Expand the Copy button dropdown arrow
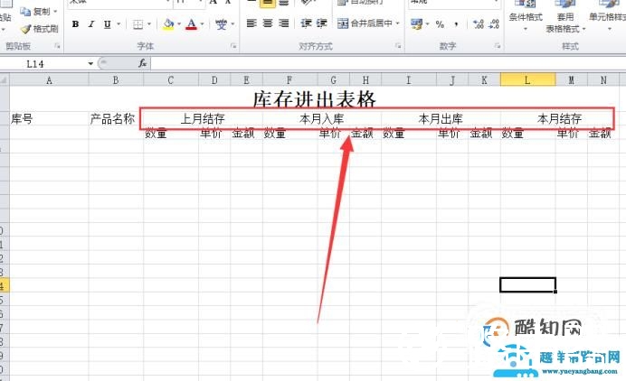Image resolution: width=626 pixels, height=381 pixels. 55,12
